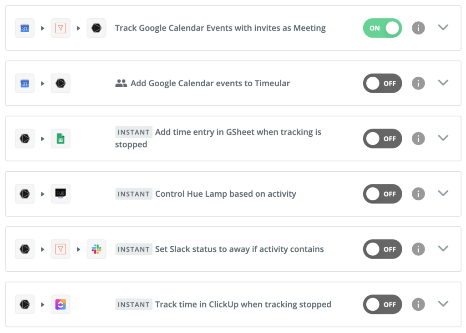The width and height of the screenshot is (466, 333).
Task: Click the shared people icon on the Timeular zap
Action: coord(121,84)
